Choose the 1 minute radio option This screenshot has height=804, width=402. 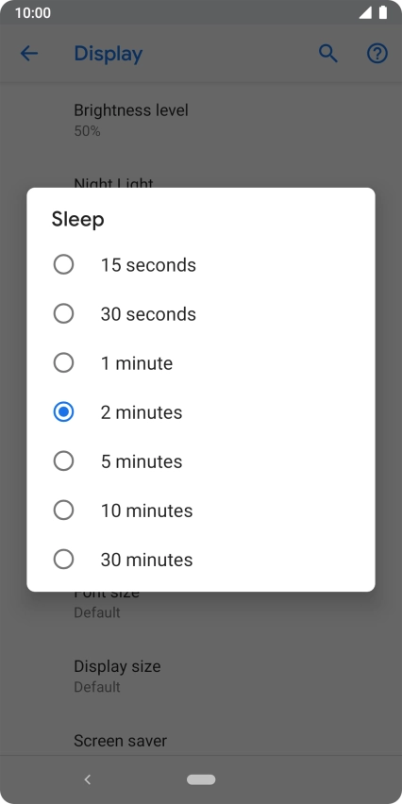(63, 363)
